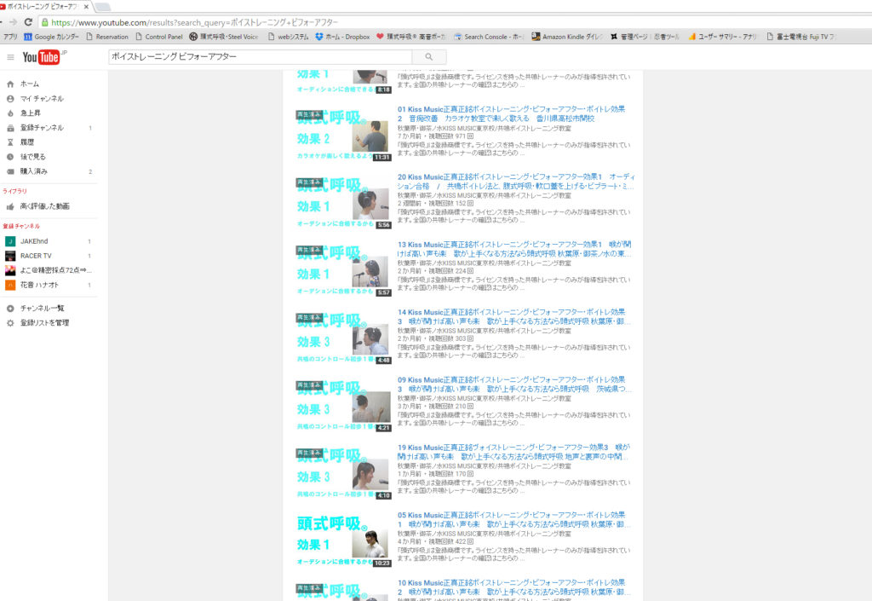Click the RACER TV channel avatar
The image size is (872, 601).
coord(10,256)
